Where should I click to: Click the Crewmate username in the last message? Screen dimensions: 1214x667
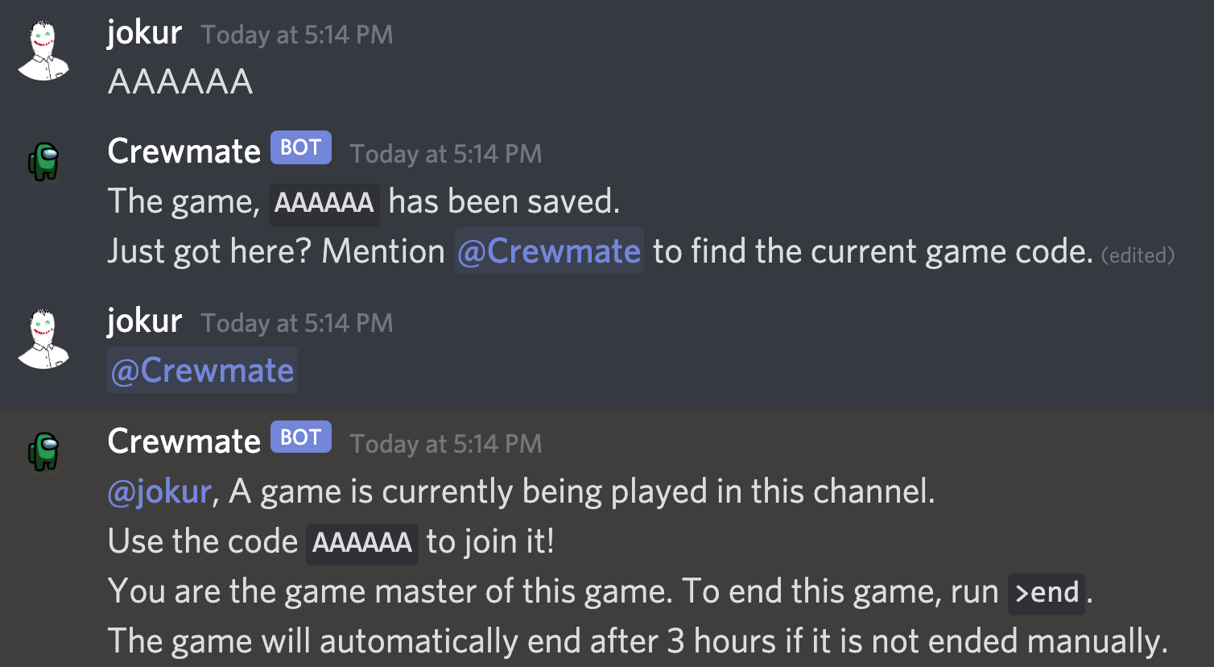pyautogui.click(x=184, y=441)
